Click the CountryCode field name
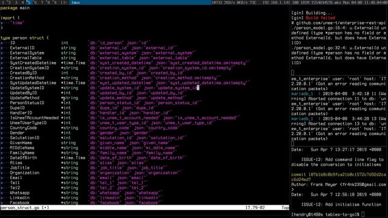Viewport: 388px width, 218px height. pyautogui.click(x=23, y=128)
